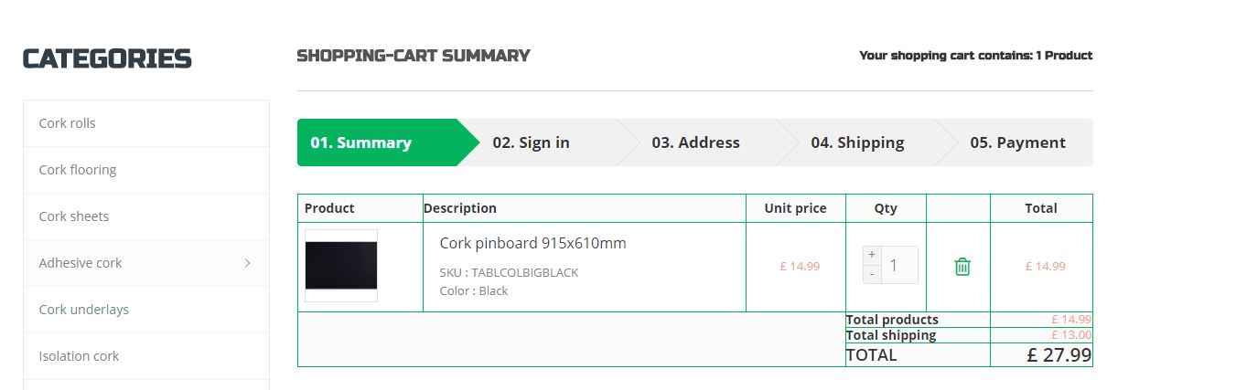Jump to 04. Shipping step
Image resolution: width=1236 pixels, height=390 pixels.
(x=857, y=142)
